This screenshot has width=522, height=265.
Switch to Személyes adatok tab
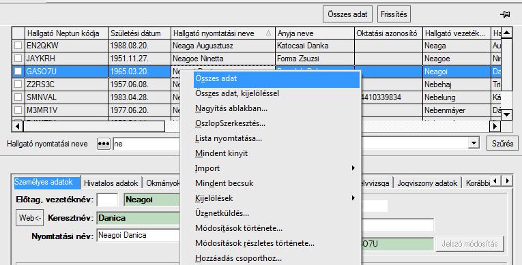(x=46, y=182)
